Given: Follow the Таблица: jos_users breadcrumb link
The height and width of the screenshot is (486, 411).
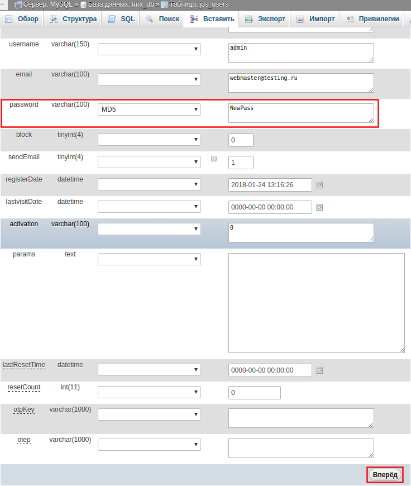Looking at the screenshot, I should coord(199,4).
